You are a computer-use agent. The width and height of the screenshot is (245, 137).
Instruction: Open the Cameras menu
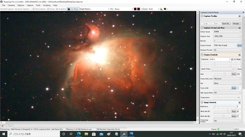tap(11, 5)
